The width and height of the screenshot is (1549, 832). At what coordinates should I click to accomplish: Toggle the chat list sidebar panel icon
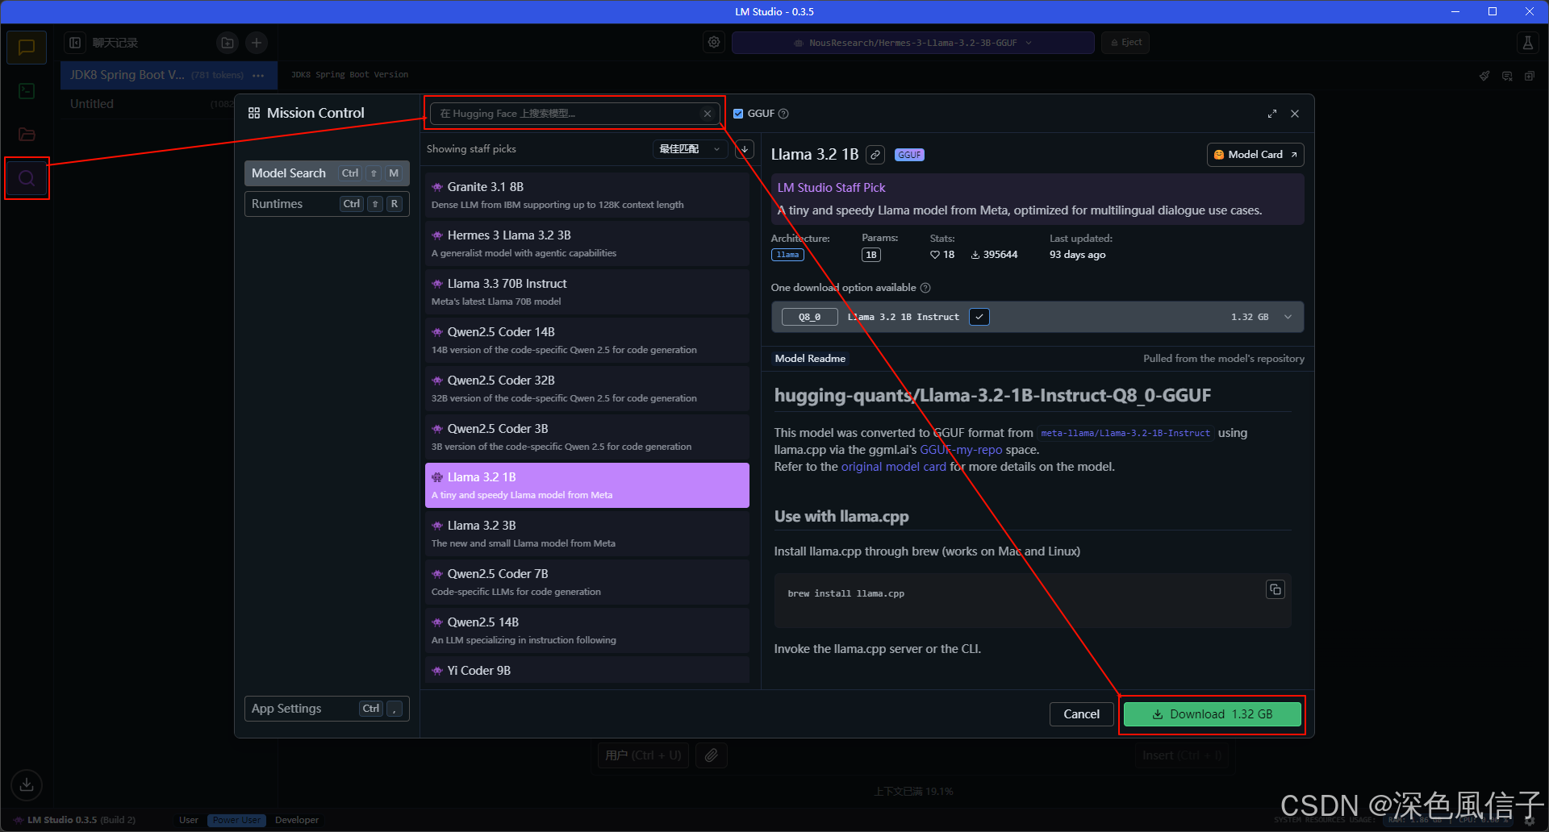[75, 43]
